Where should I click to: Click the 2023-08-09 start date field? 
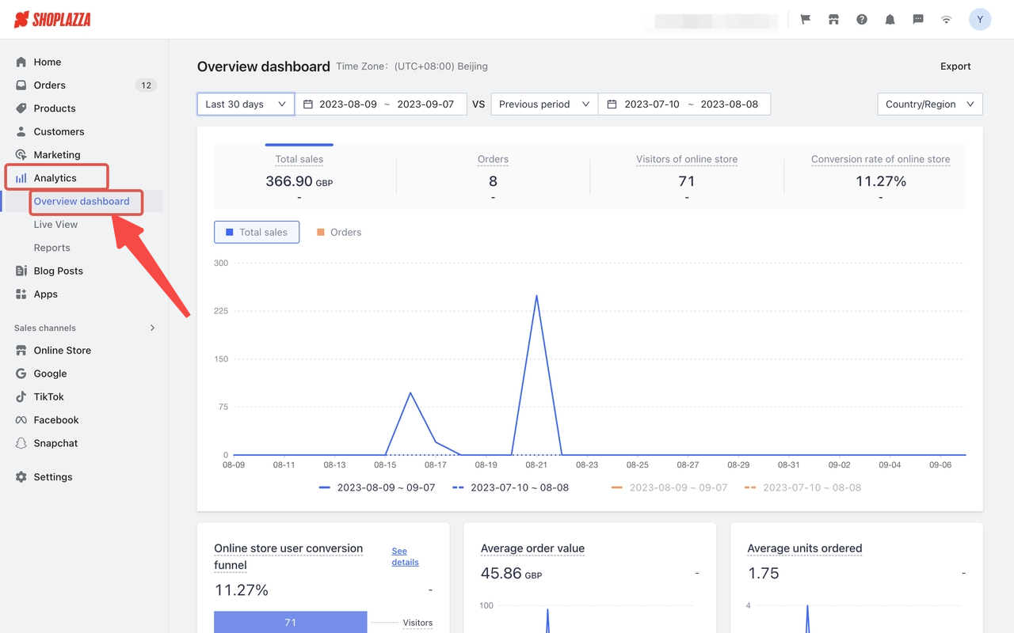click(x=348, y=104)
